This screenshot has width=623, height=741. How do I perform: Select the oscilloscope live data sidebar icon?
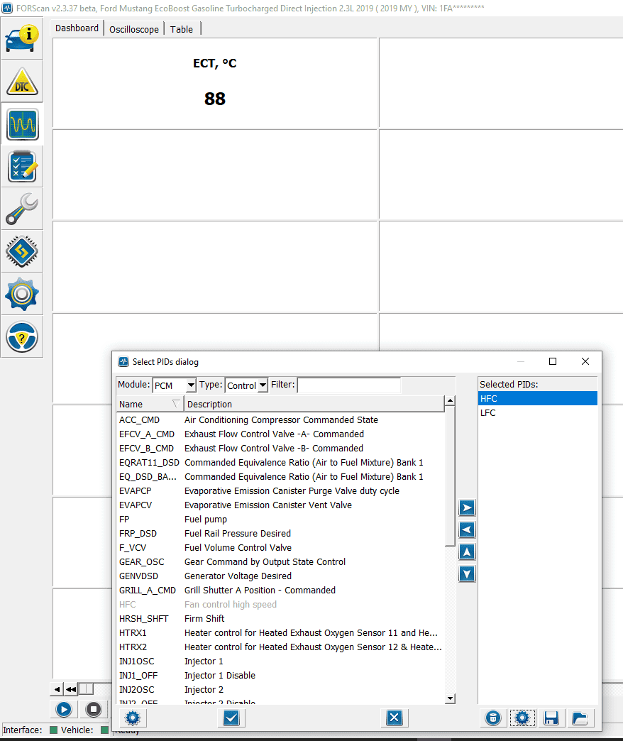[x=22, y=123]
